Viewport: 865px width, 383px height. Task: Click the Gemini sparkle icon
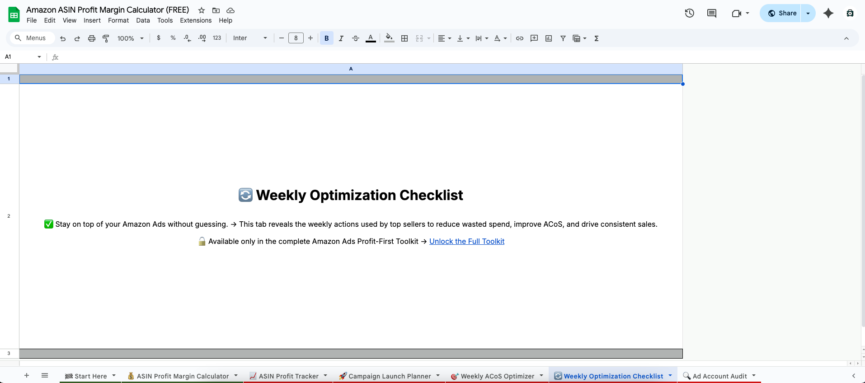(x=828, y=13)
